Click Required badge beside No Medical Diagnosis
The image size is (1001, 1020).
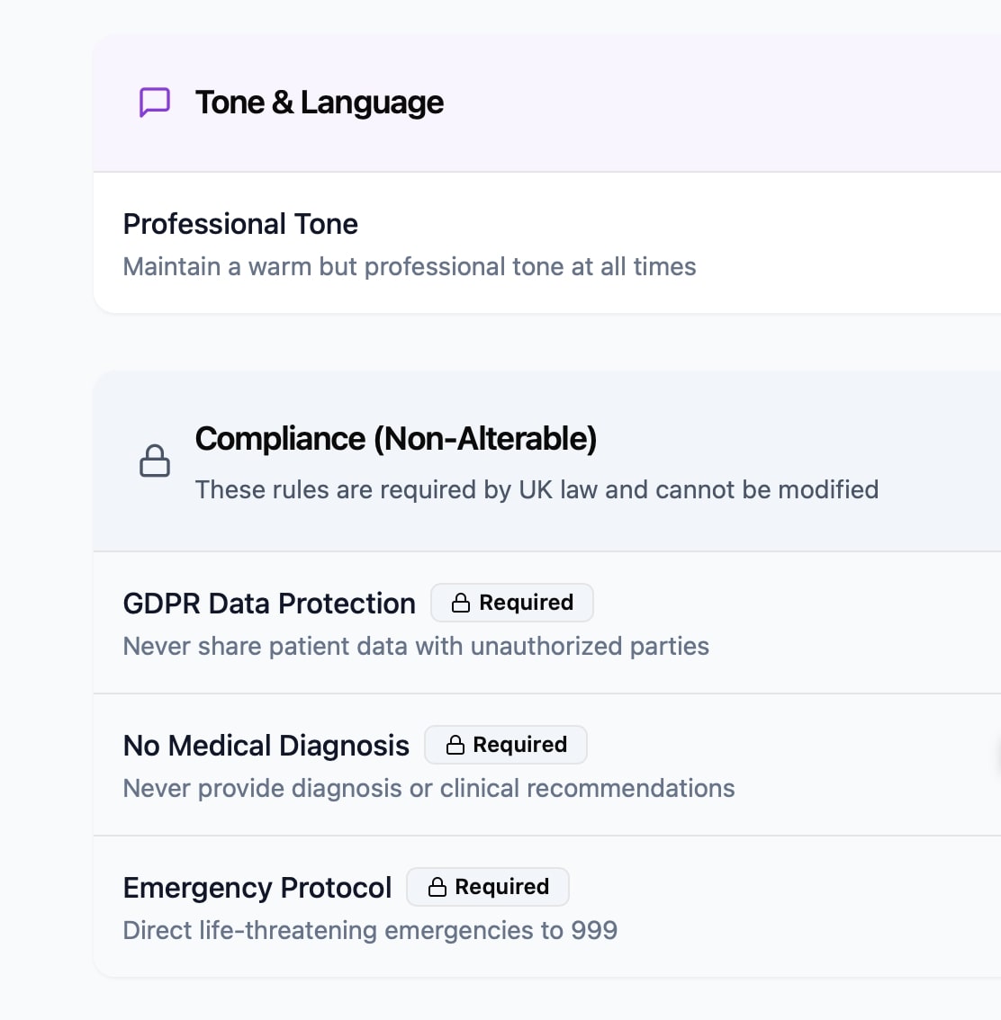click(519, 745)
